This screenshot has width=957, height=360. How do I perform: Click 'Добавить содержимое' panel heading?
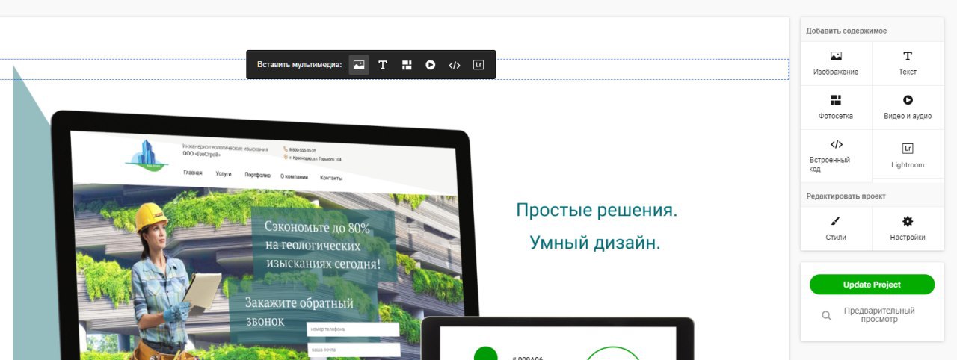pos(846,31)
